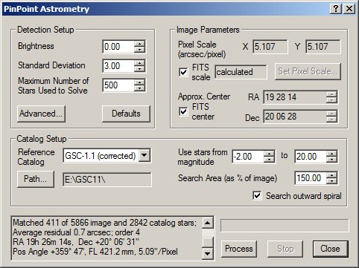Decrease the maximum magnitude with the down arrow

click(x=331, y=159)
